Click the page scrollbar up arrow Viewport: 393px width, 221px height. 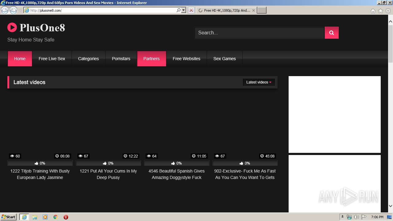point(391,22)
